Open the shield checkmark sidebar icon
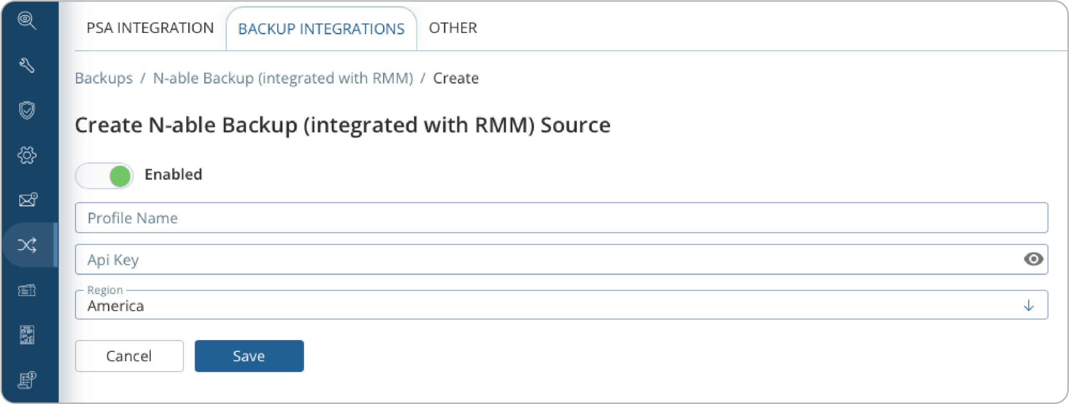The height and width of the screenshot is (404, 1069). (27, 110)
